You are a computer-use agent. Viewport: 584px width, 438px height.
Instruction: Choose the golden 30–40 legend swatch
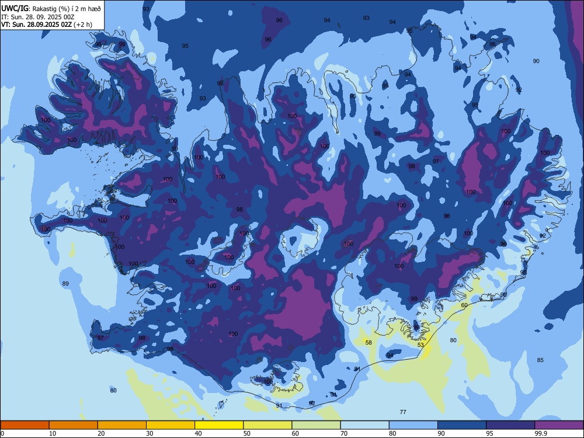[x=171, y=425]
